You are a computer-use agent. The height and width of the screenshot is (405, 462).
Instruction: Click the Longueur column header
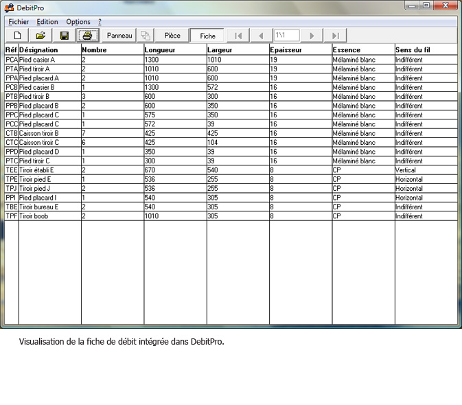click(x=175, y=50)
